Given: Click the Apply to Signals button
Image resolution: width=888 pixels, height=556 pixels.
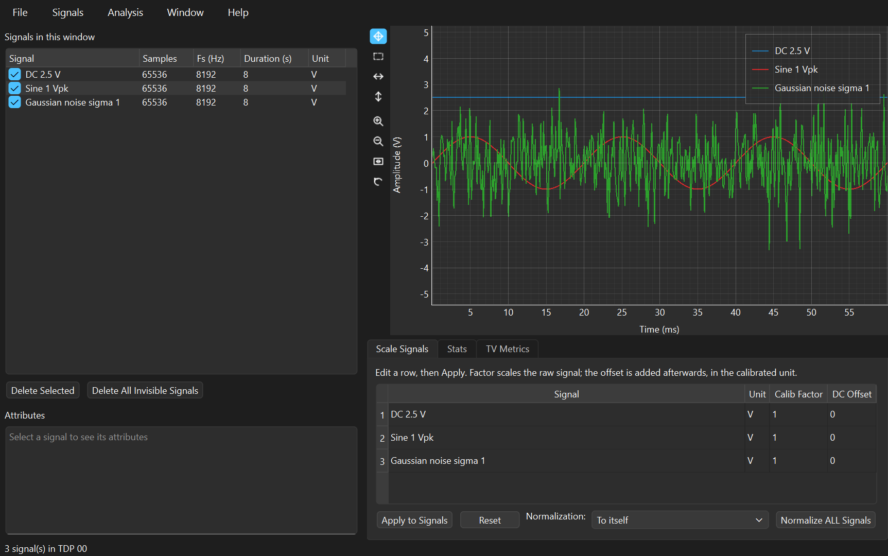Looking at the screenshot, I should [414, 520].
